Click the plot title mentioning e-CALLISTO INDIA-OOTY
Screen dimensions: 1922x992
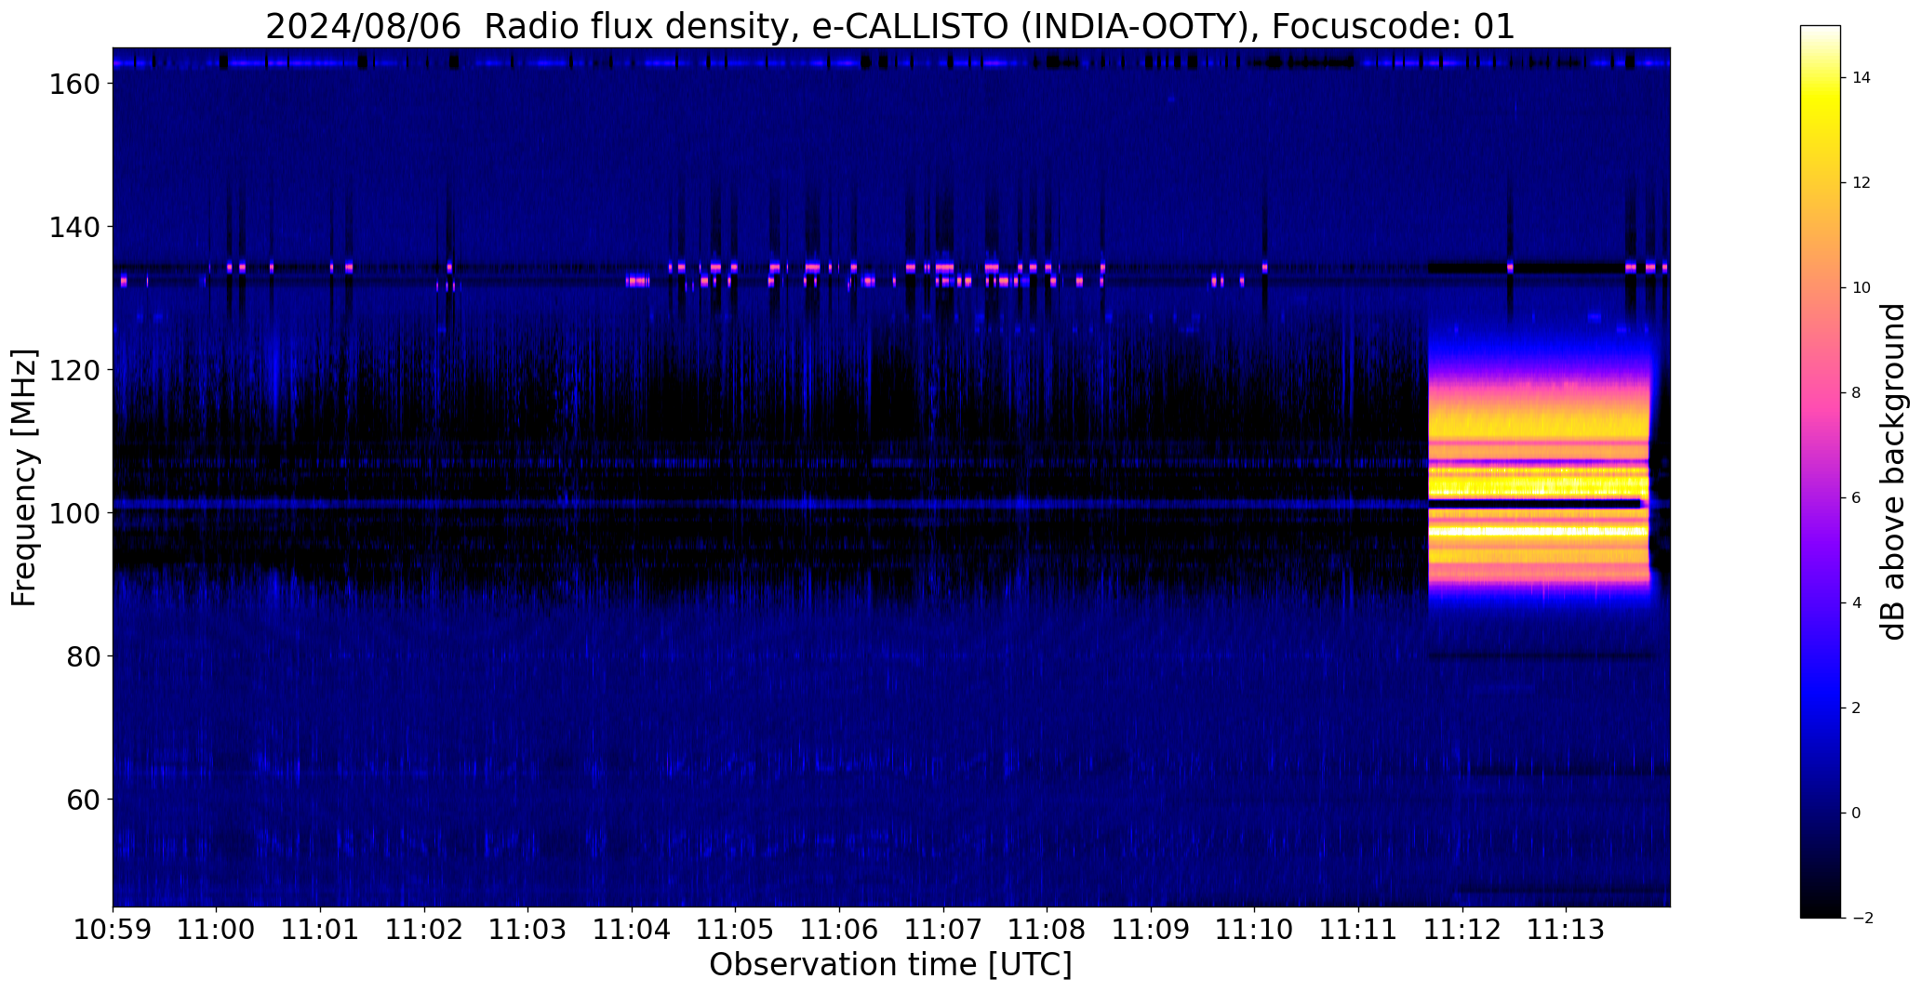[x=890, y=26]
